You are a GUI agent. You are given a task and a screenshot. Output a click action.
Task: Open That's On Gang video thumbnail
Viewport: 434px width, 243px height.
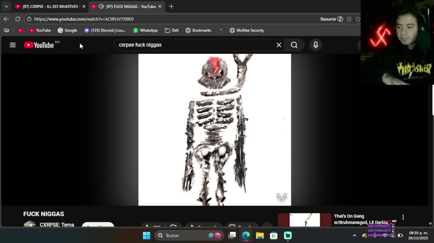[x=305, y=220]
